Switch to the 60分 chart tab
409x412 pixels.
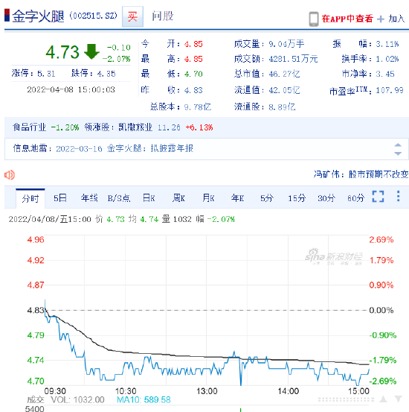coord(356,198)
